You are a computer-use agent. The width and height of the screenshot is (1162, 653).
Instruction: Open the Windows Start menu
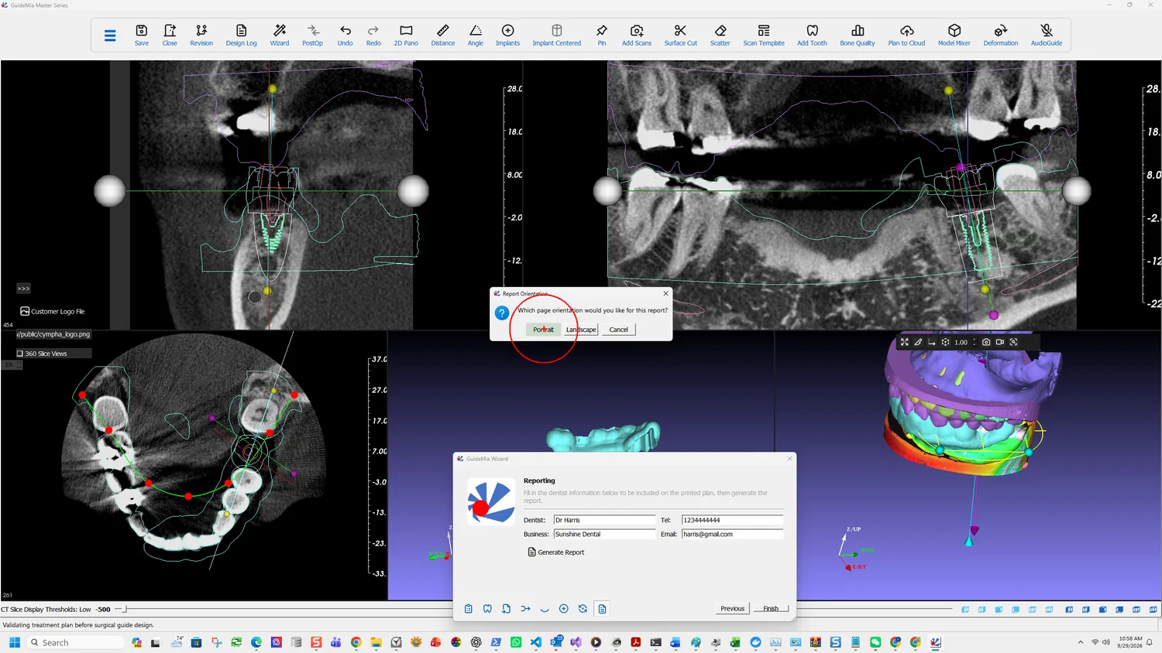tap(15, 642)
